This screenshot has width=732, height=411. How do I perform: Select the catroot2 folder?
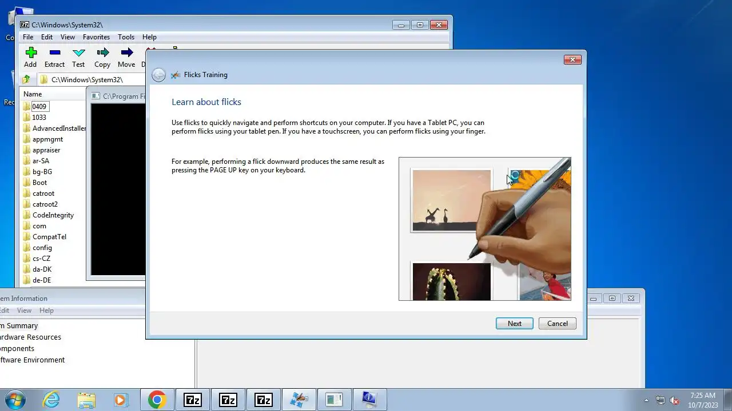coord(45,204)
